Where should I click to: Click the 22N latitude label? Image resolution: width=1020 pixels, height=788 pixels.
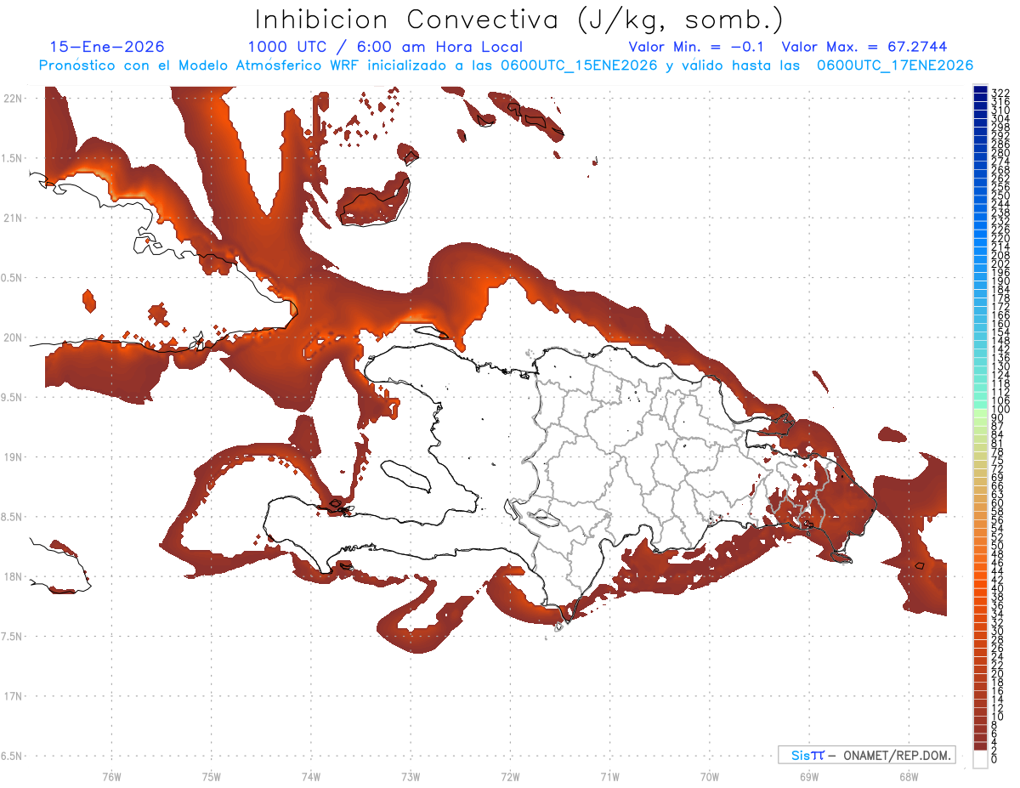(14, 99)
